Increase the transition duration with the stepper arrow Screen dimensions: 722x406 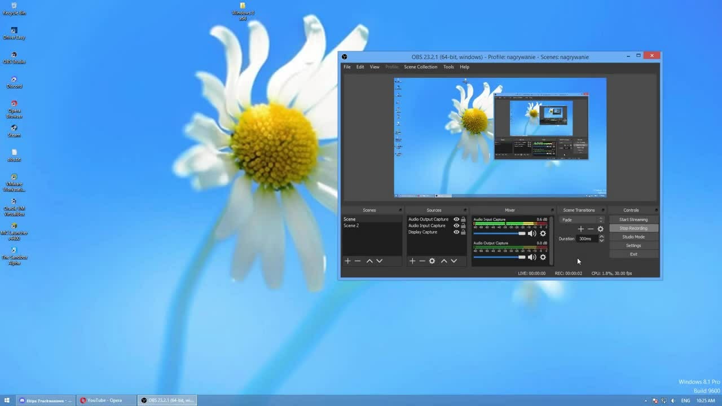coord(601,237)
